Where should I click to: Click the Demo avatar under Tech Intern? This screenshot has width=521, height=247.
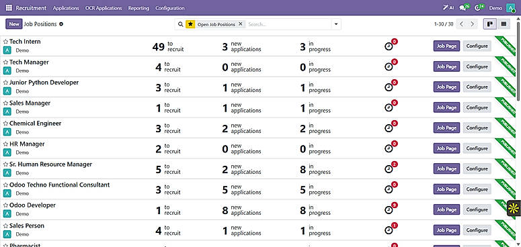(x=7, y=50)
